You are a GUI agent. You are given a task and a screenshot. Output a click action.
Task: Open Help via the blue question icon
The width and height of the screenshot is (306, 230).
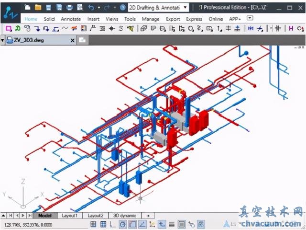(122, 8)
